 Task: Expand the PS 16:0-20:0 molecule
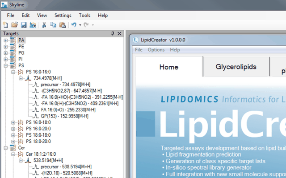tap(13, 129)
